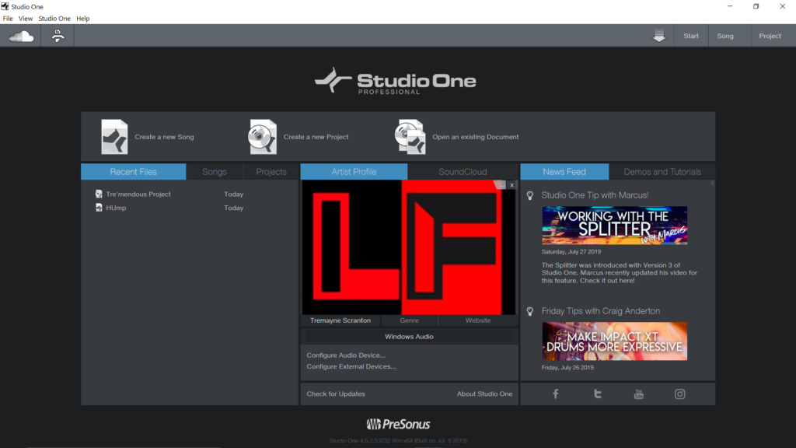796x448 pixels.
Task: Click Studio One Tip with Marcus! headline
Action: [x=595, y=195]
